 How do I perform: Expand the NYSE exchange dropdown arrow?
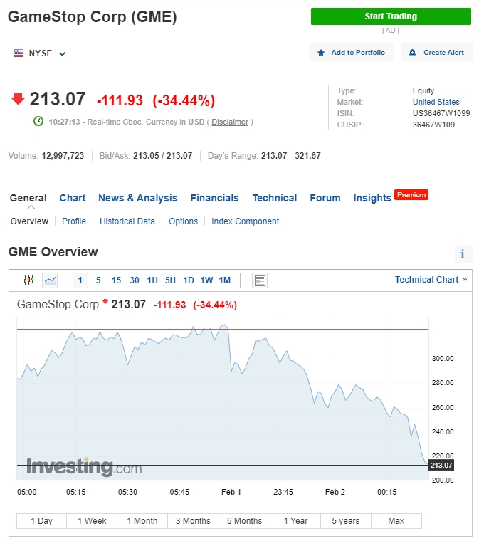coord(62,54)
